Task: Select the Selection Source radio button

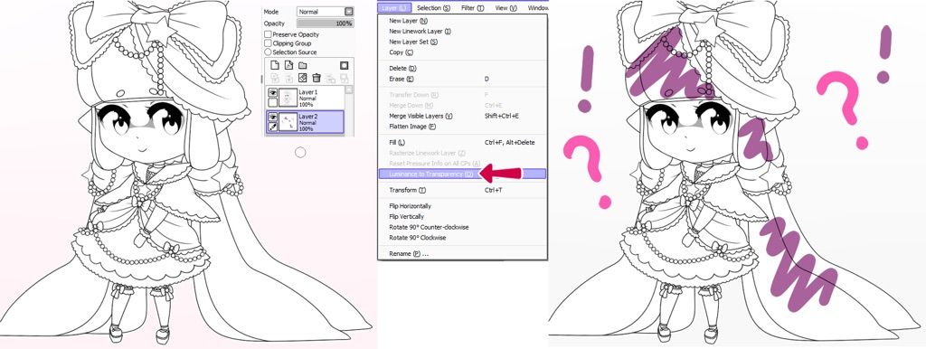Action: [x=268, y=52]
